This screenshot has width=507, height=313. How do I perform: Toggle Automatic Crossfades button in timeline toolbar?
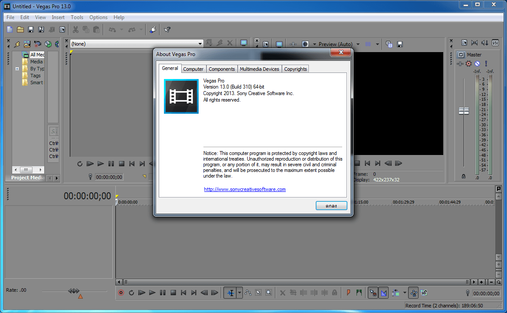click(383, 293)
